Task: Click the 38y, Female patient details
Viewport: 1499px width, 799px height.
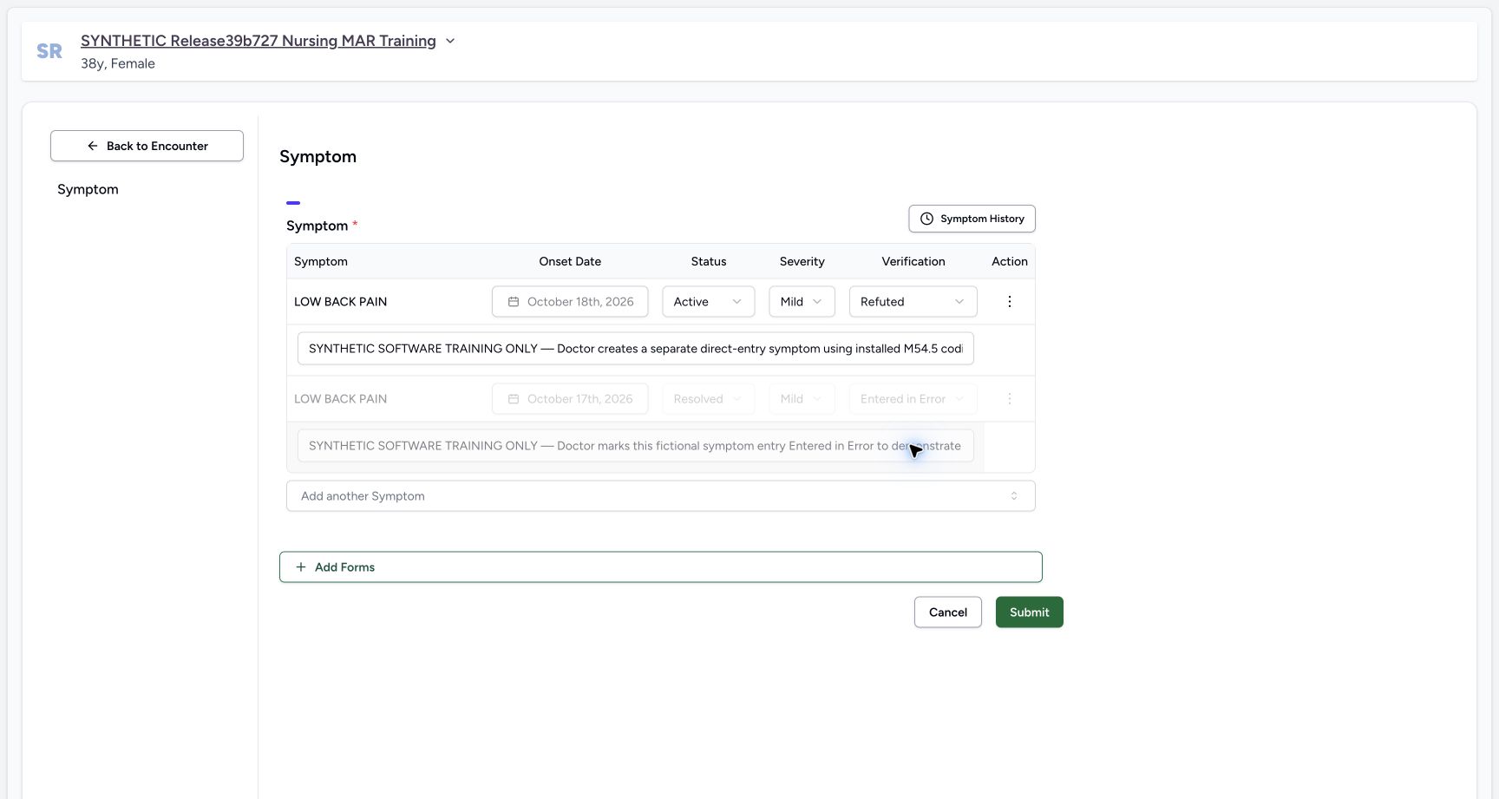Action: [x=118, y=63]
